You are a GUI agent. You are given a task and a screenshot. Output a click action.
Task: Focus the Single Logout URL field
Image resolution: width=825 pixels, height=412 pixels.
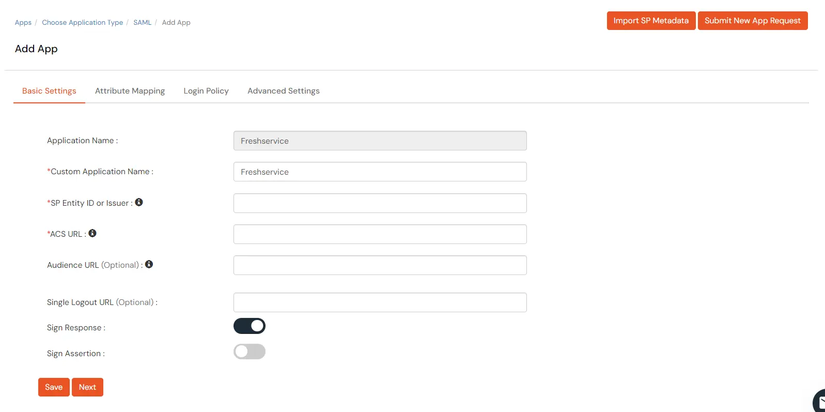coord(380,302)
